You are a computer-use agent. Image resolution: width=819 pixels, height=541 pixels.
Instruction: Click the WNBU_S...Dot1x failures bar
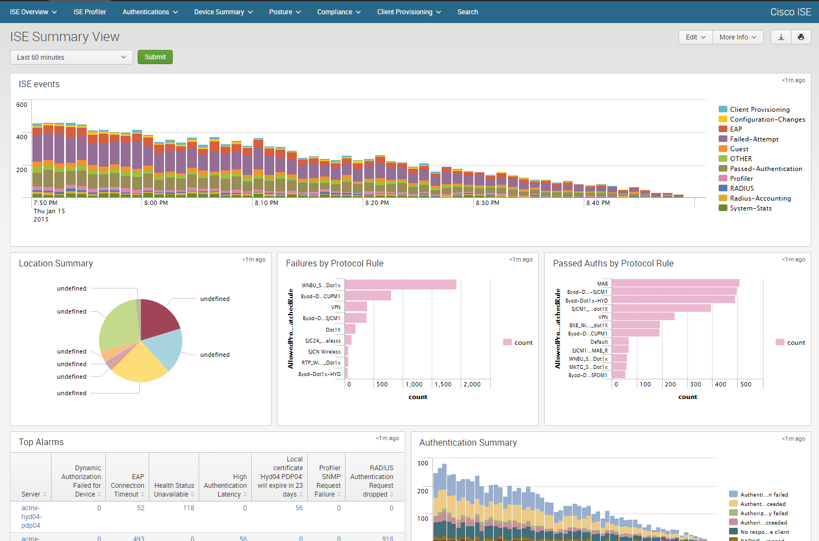400,284
